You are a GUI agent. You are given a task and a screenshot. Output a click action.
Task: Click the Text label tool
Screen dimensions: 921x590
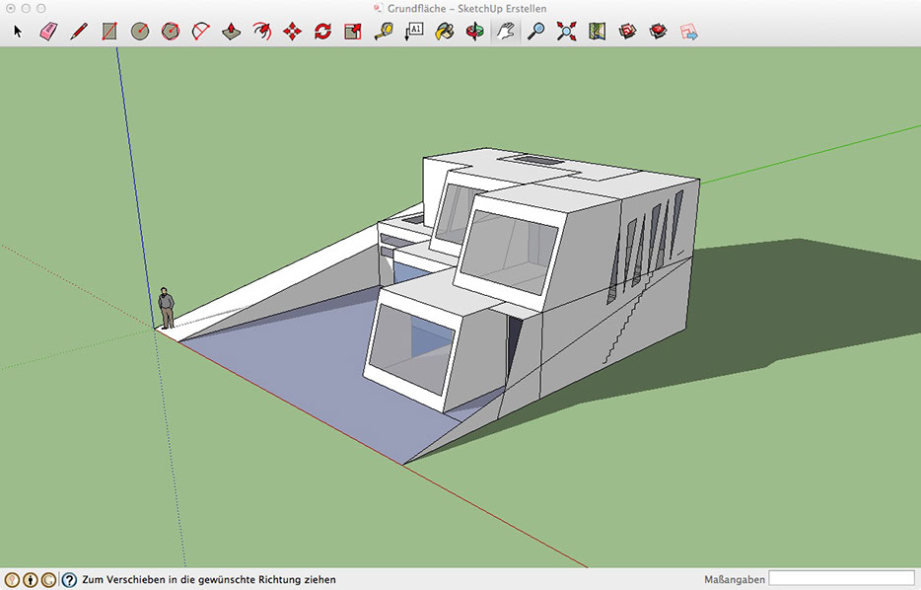414,32
